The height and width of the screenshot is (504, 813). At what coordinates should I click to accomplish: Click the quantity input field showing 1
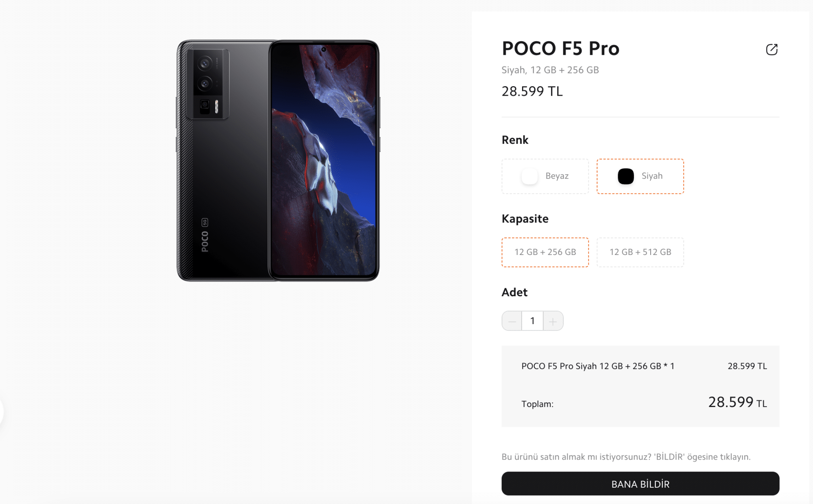point(532,321)
